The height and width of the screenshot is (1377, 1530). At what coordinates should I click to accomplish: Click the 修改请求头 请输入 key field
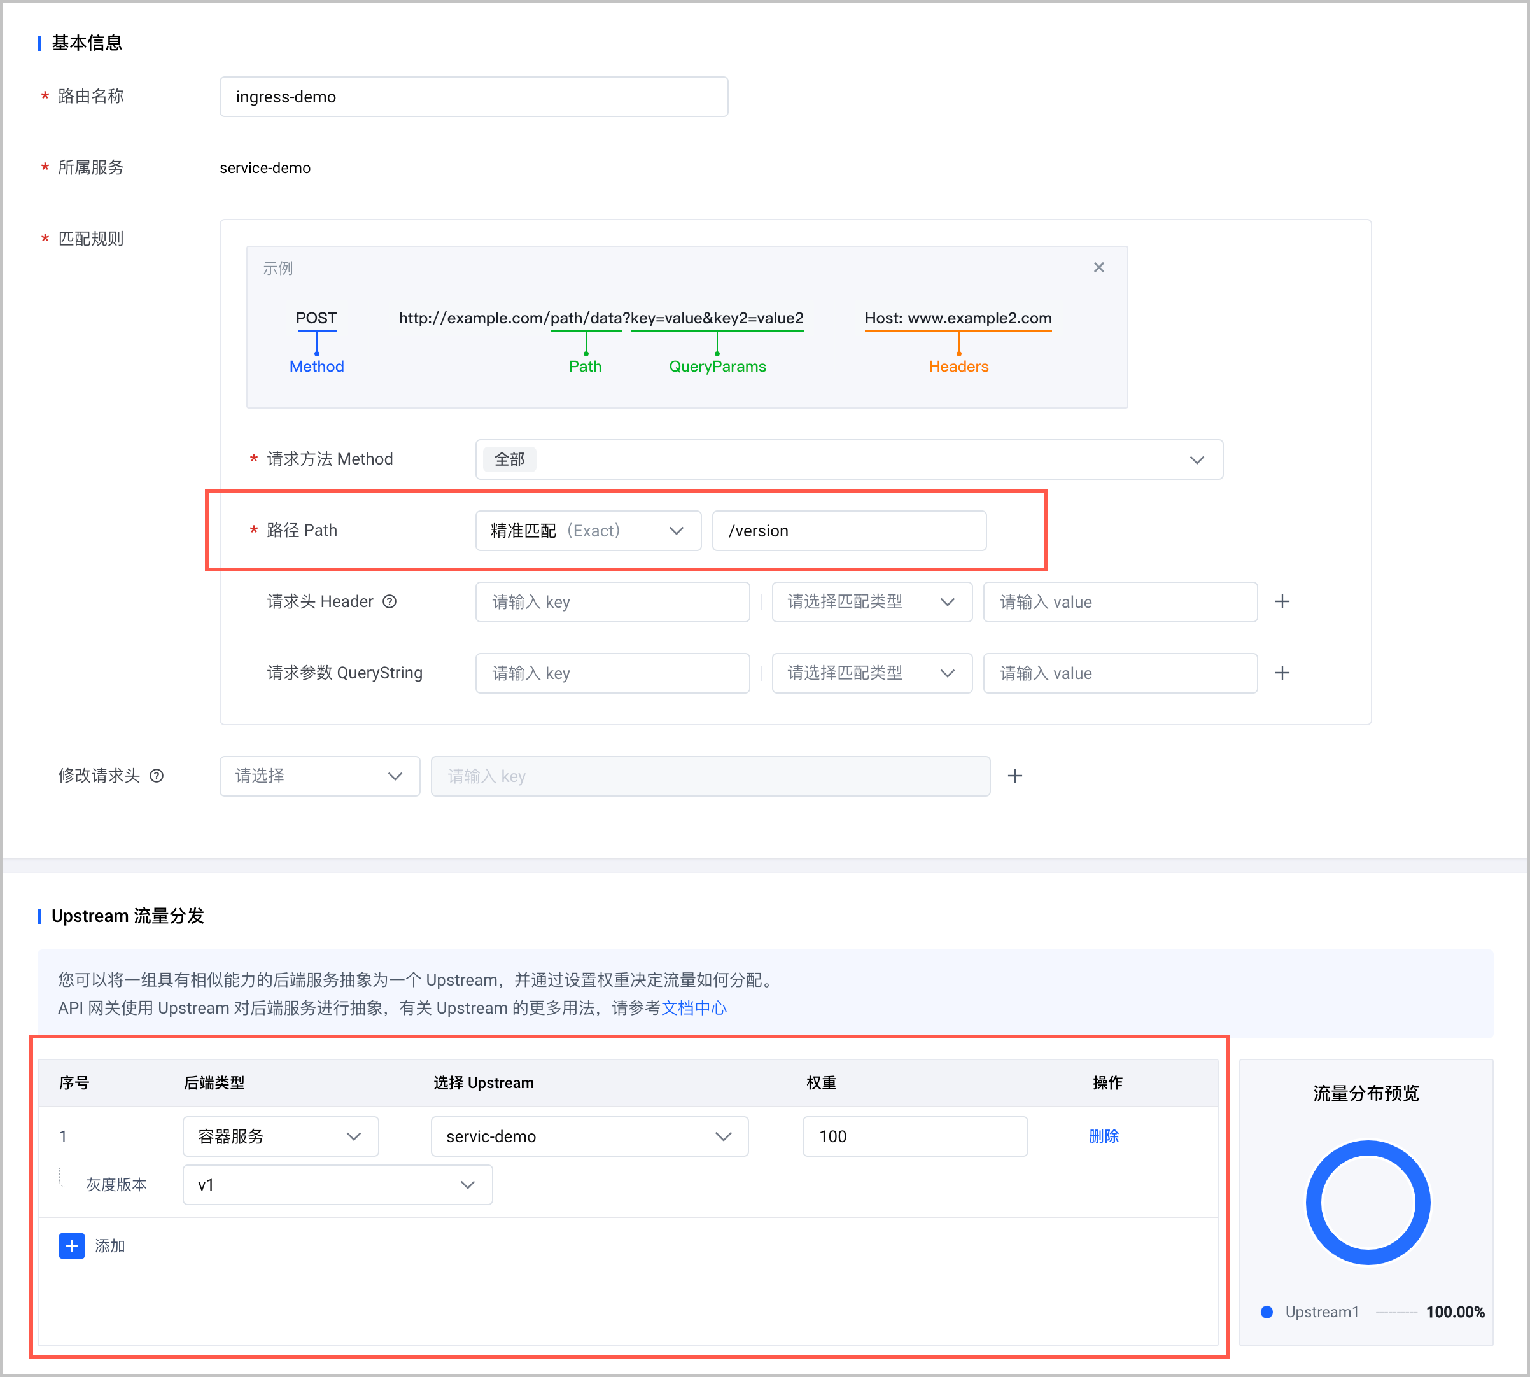[x=710, y=776]
